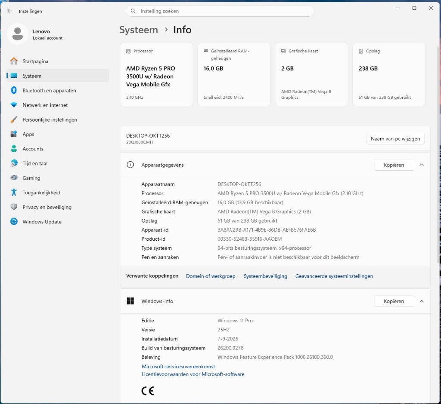Click the Apparaat-id value 3A8AC29B-A171-4B9E-86DB-AEFB576FAE6B
The width and height of the screenshot is (441, 404).
pos(267,230)
